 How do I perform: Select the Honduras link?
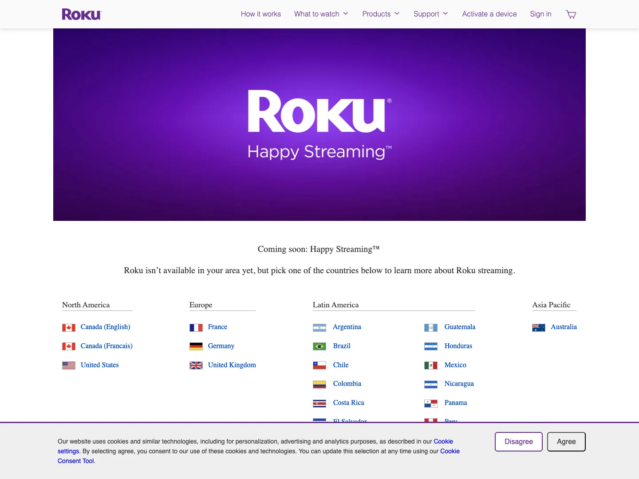(458, 346)
